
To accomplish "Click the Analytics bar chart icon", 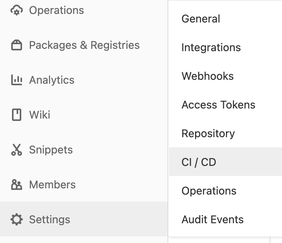I will pos(16,80).
